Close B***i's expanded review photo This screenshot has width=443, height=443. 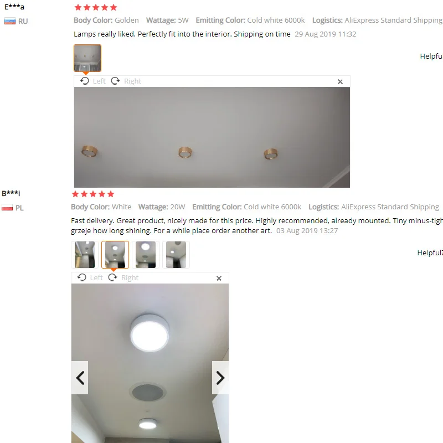219,279
